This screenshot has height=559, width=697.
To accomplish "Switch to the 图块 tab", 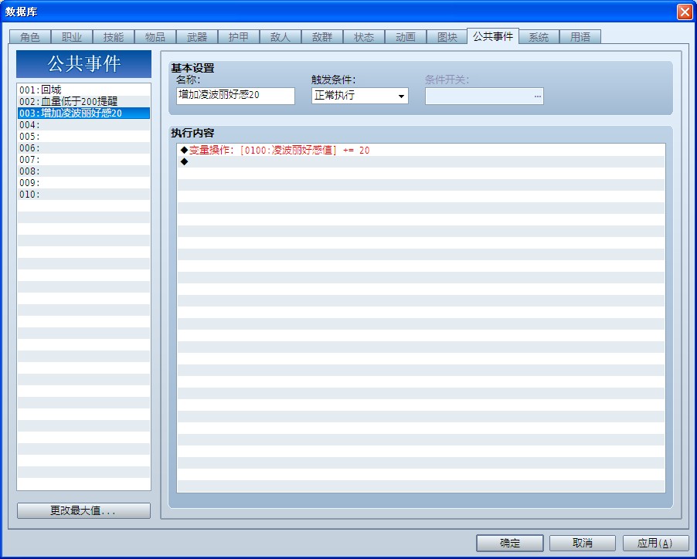I will click(447, 37).
